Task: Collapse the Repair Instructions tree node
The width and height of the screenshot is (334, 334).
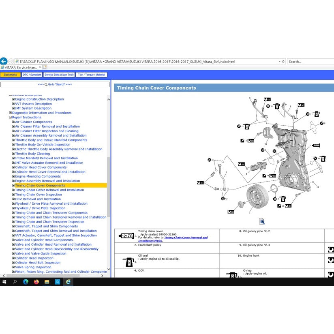Action: pyautogui.click(x=10, y=117)
